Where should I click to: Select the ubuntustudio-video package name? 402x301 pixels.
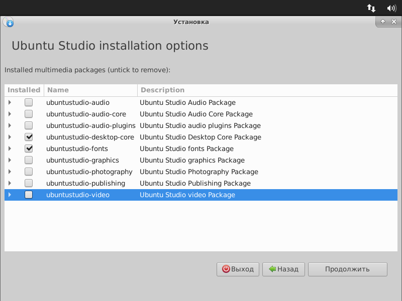tap(78, 195)
